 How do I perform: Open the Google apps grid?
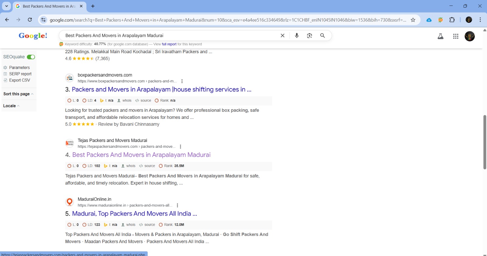point(455,36)
